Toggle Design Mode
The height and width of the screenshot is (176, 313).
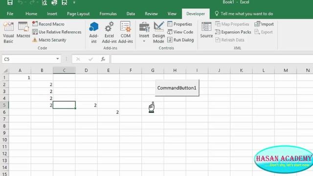point(158,33)
